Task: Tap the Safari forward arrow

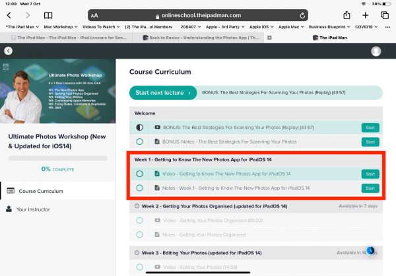Action: [28, 15]
